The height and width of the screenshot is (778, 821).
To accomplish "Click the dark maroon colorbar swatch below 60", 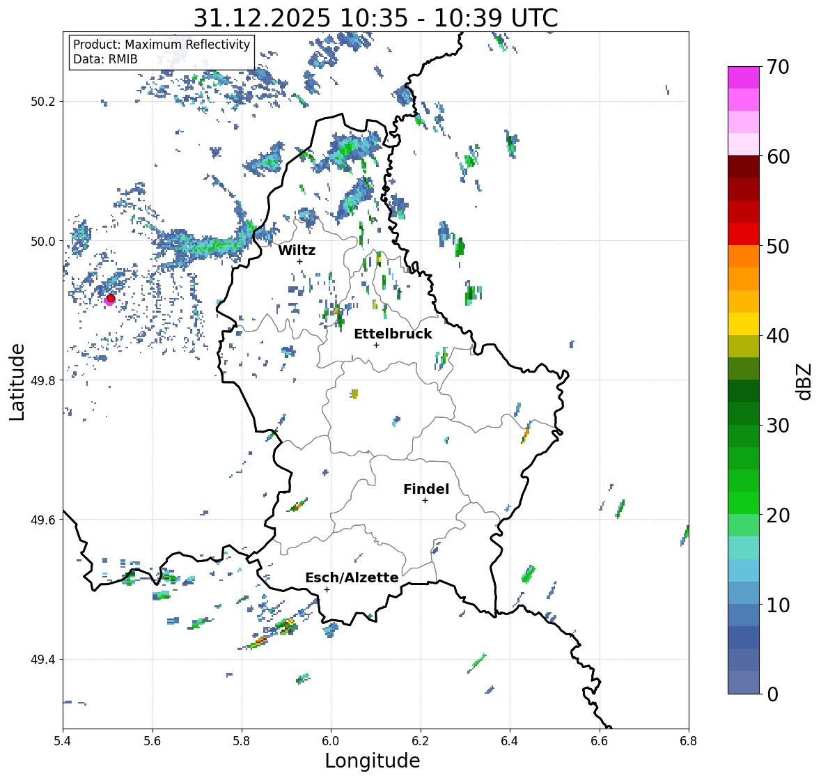I will tap(744, 167).
